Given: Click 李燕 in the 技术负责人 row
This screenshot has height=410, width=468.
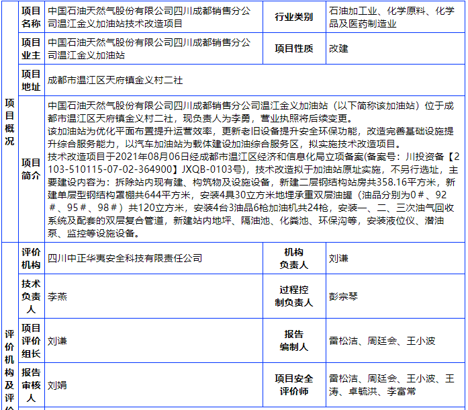Looking at the screenshot, I should pos(58,295).
